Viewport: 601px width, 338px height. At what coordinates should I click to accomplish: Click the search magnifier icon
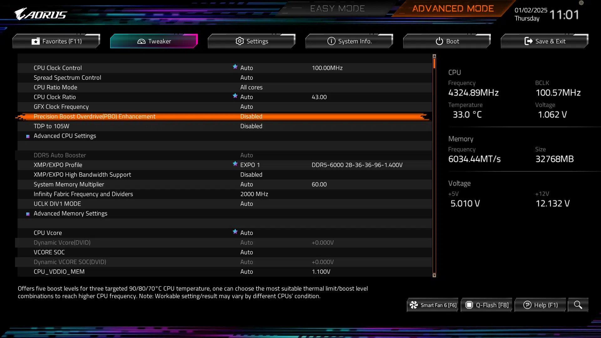click(x=578, y=305)
